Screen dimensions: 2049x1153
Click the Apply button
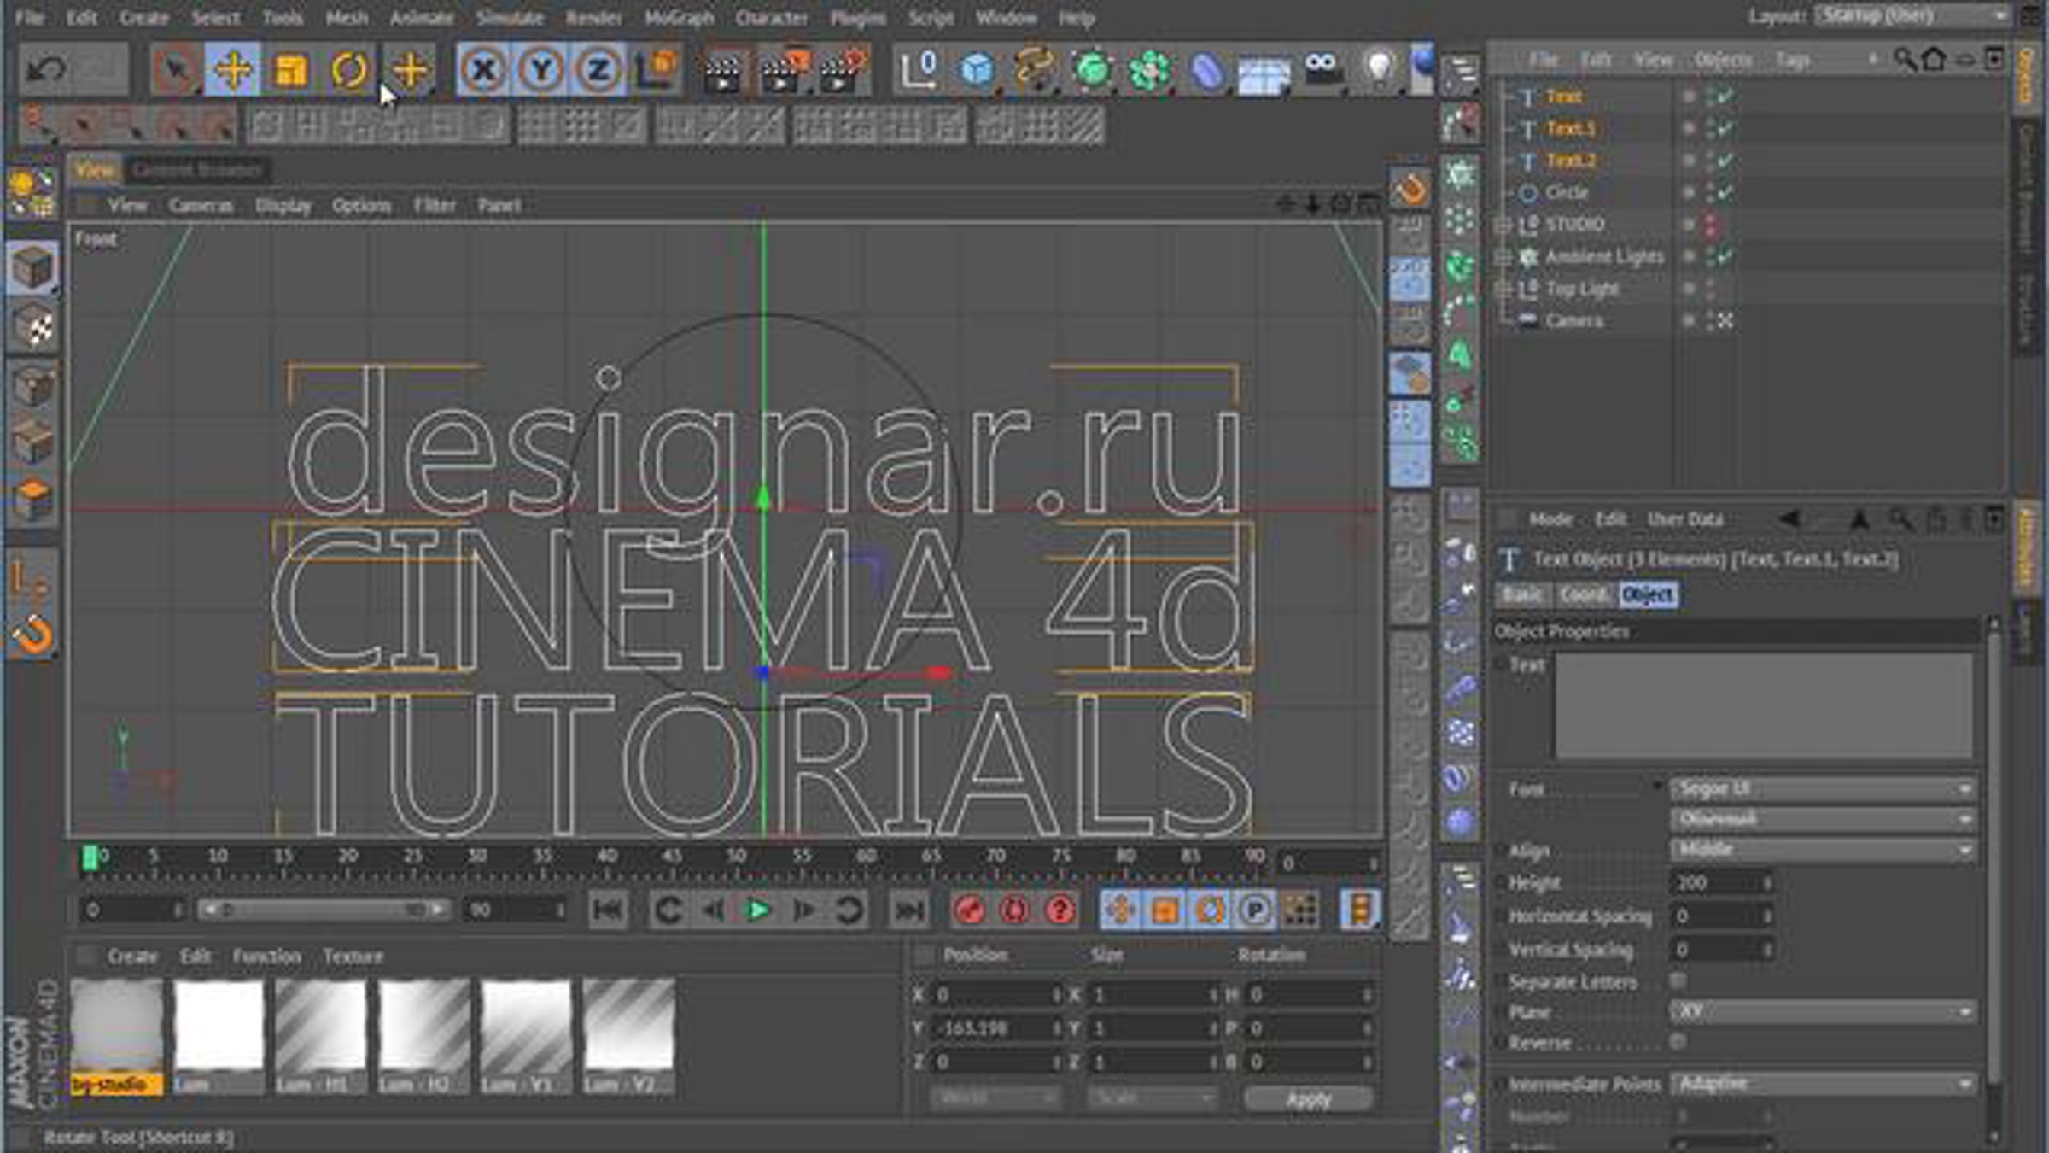pos(1309,1098)
